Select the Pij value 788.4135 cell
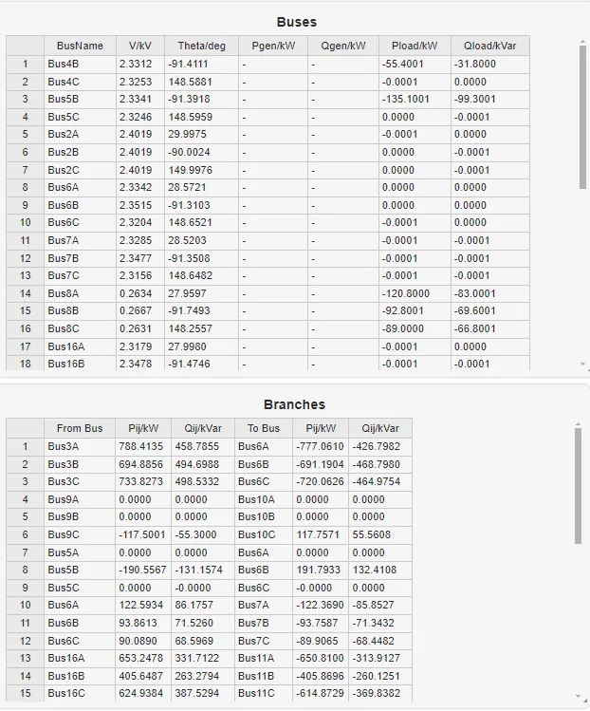This screenshot has height=711, width=590. click(x=143, y=446)
